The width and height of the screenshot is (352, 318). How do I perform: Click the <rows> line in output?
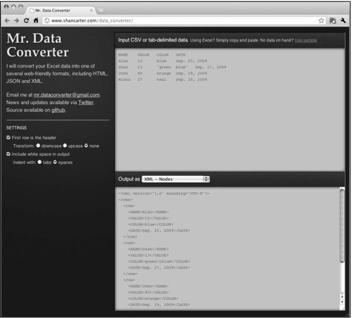126,200
